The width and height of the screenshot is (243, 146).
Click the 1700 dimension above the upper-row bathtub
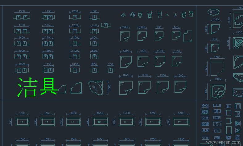126,113
